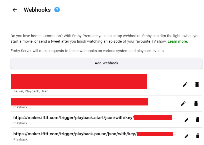Select the playback.start webhook URL entry

74,118
